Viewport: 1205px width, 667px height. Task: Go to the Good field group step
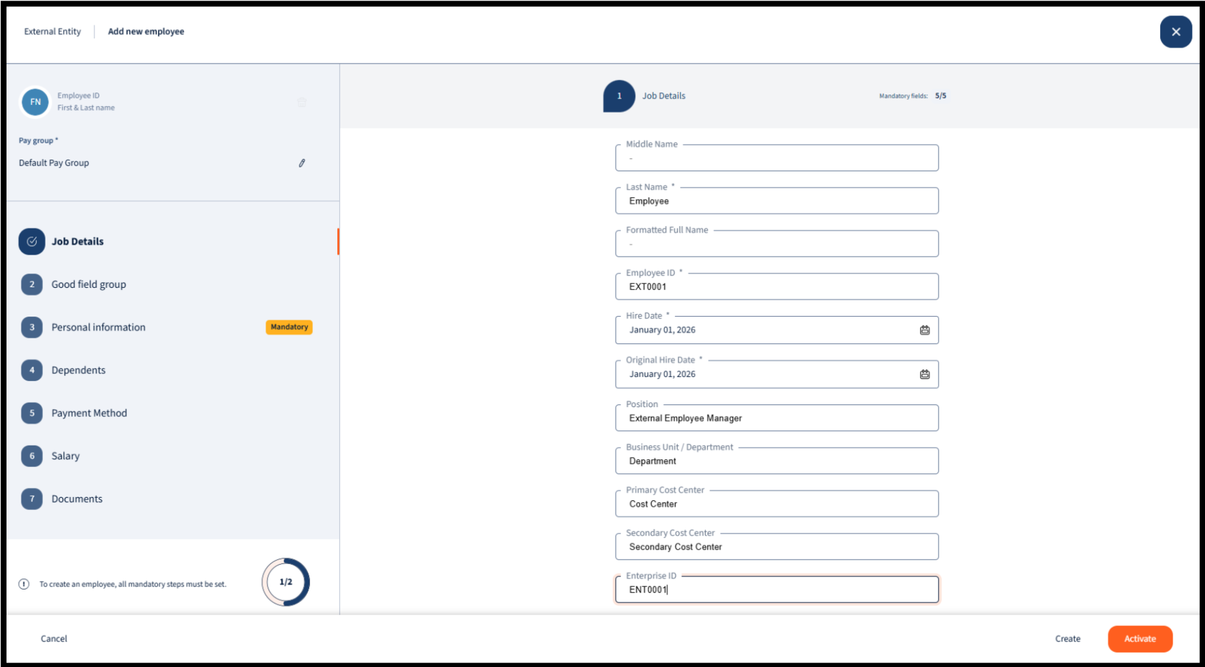point(89,285)
